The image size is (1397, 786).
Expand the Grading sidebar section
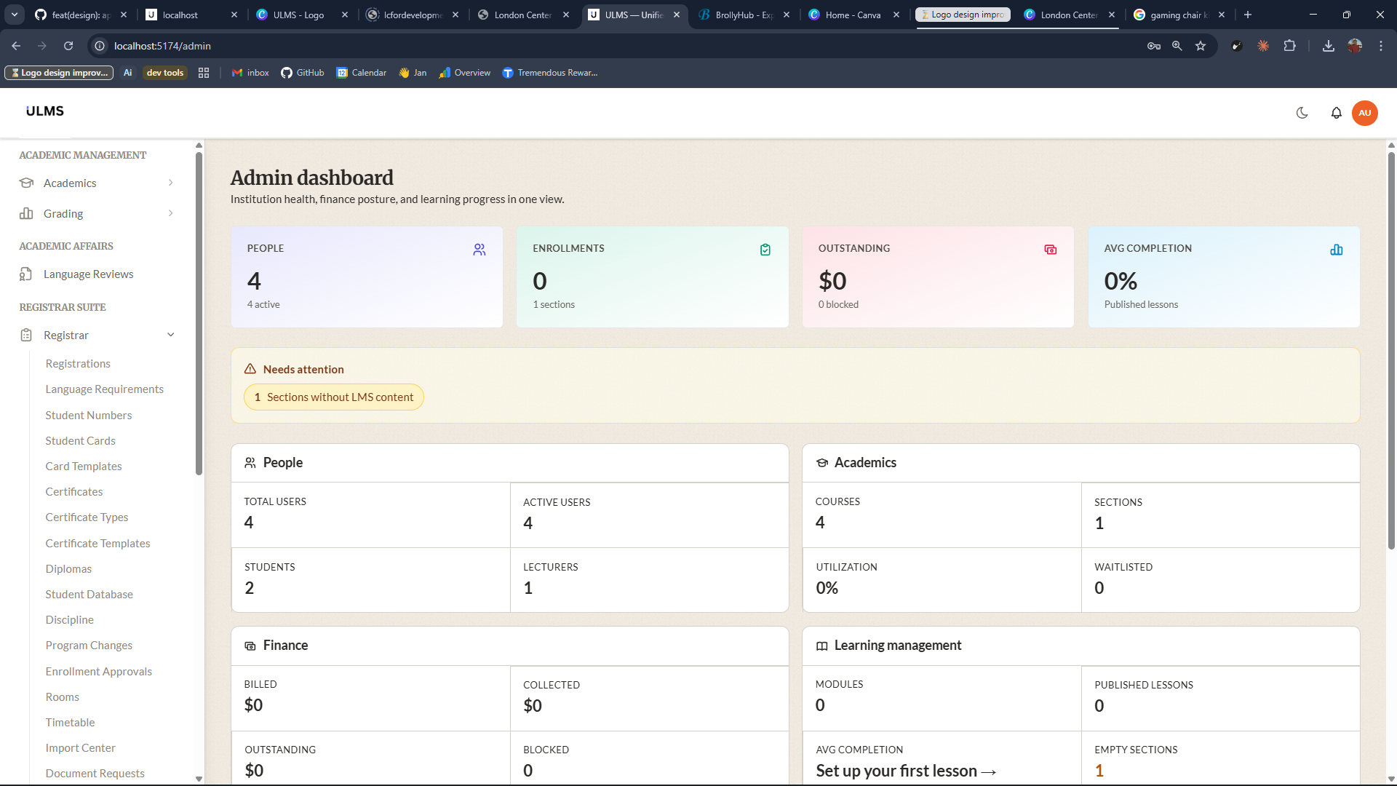coord(97,213)
